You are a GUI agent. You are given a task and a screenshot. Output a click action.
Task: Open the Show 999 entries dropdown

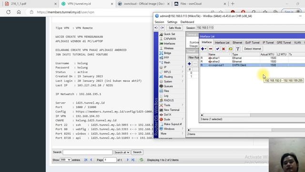tap(65, 160)
